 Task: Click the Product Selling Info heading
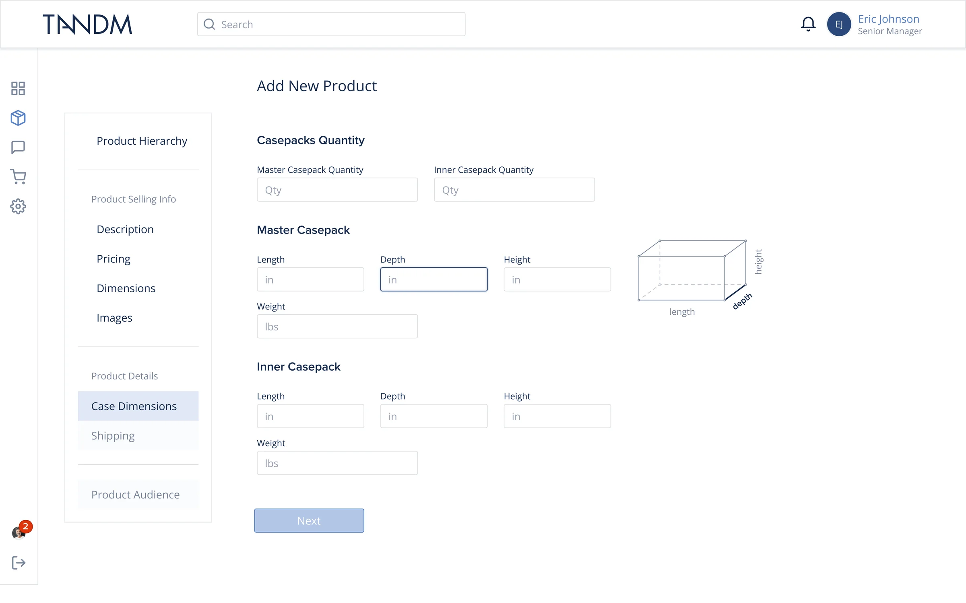(x=134, y=199)
